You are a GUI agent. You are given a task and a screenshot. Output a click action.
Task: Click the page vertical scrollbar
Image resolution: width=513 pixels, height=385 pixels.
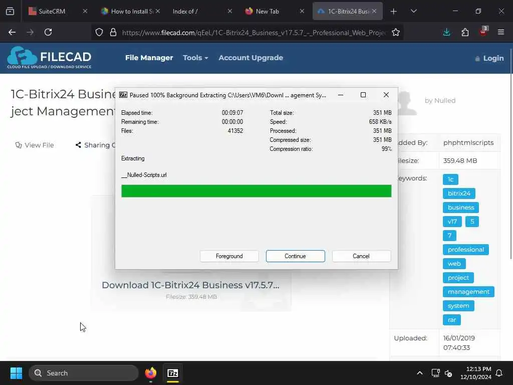(x=510, y=154)
